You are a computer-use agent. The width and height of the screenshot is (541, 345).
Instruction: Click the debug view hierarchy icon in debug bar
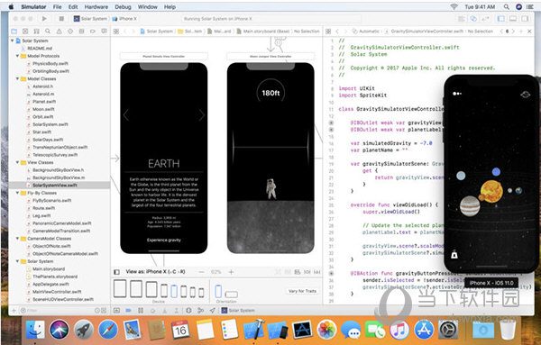click(x=188, y=310)
